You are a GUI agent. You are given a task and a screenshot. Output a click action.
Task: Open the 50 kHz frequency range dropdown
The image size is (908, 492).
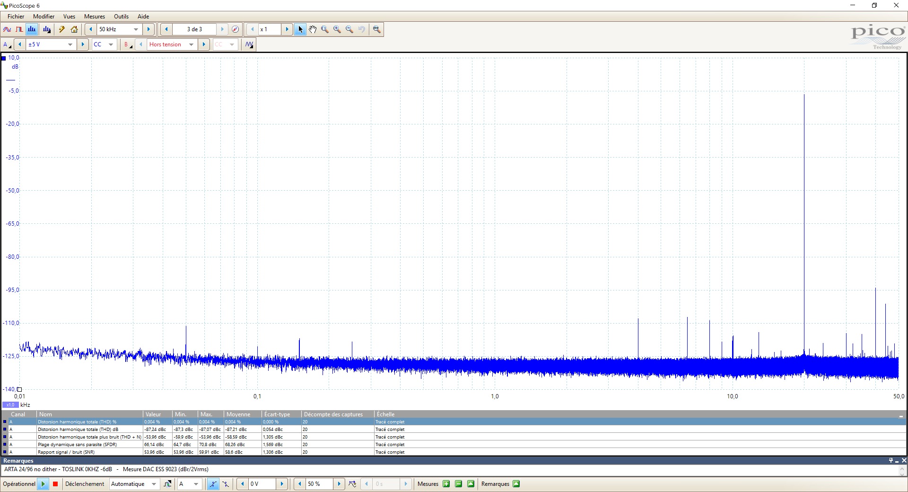tap(136, 29)
